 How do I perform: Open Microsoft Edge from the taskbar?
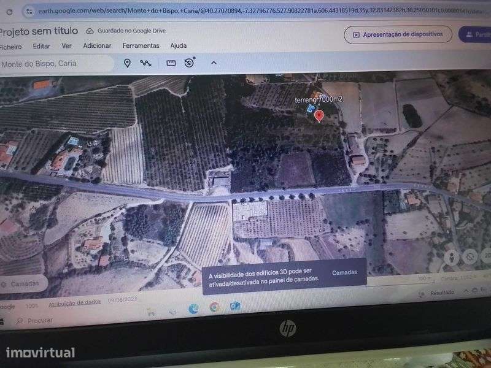[x=194, y=309]
